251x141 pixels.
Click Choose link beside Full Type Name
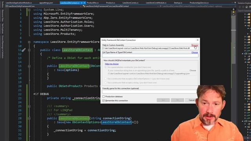point(195,52)
